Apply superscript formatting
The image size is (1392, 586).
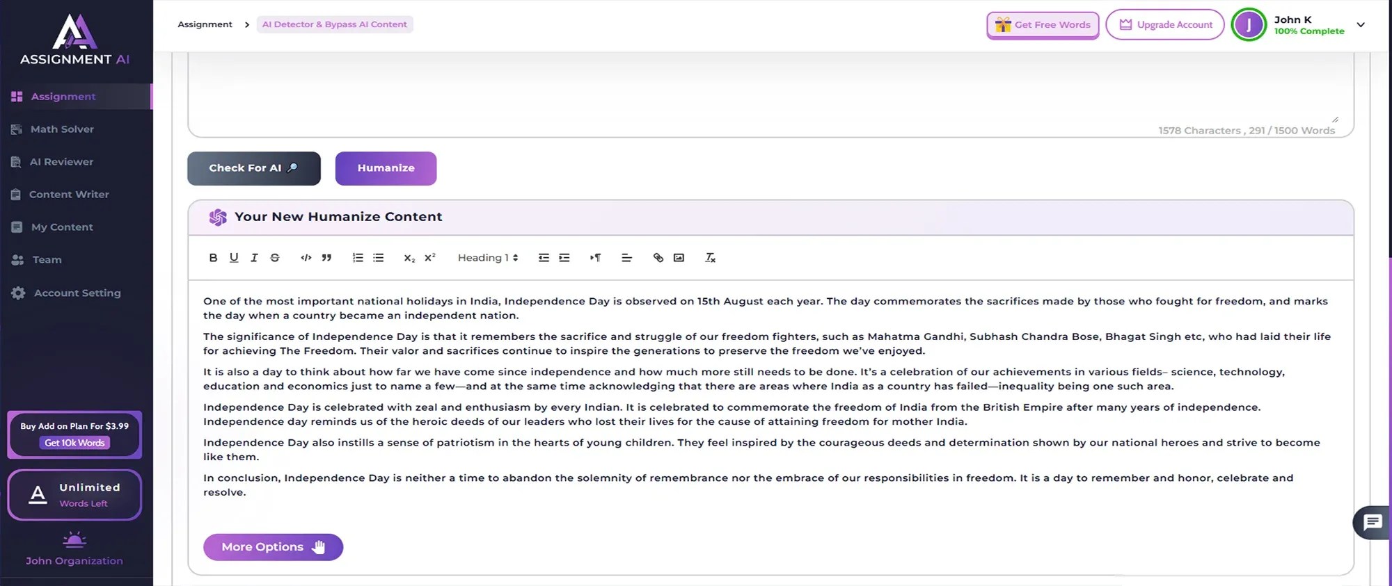(430, 258)
